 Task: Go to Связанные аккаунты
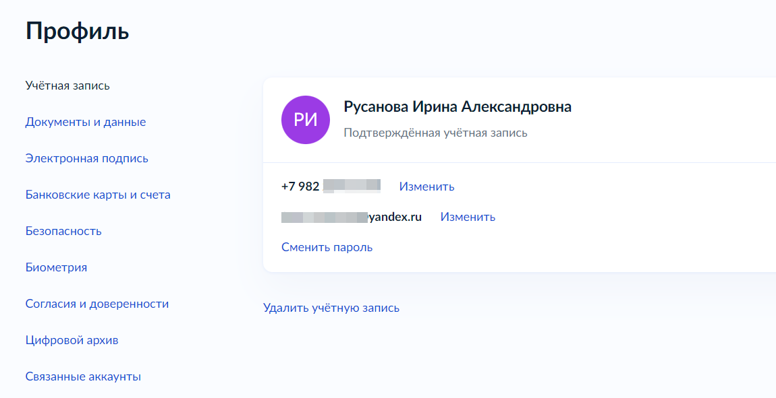click(x=83, y=376)
